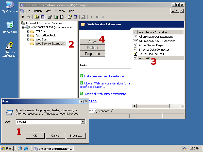203x152 pixels.
Task: Click the Allow button
Action: 93,42
